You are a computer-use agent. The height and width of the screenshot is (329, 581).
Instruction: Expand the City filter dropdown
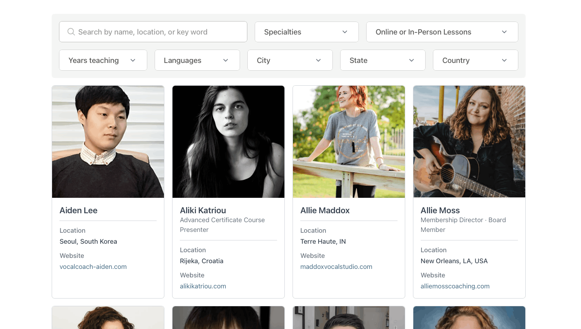pos(290,60)
